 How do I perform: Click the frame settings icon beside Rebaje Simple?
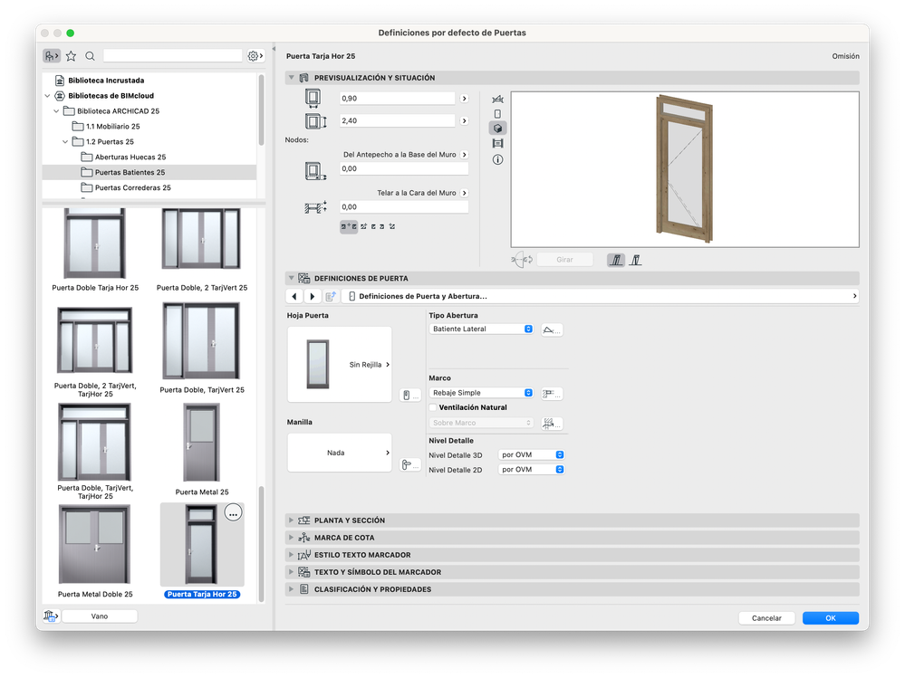551,393
